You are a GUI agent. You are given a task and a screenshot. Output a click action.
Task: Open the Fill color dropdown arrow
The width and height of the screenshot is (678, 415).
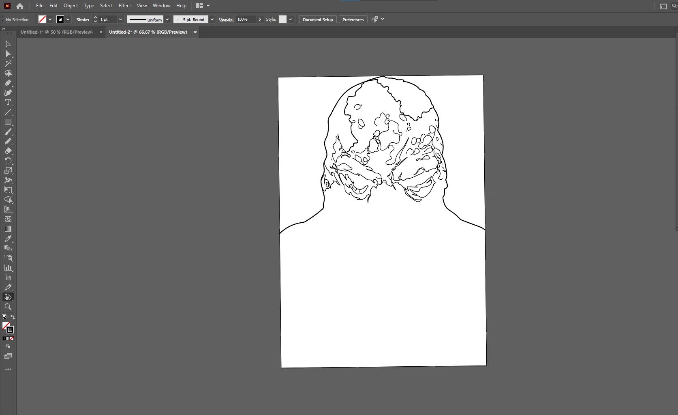50,19
